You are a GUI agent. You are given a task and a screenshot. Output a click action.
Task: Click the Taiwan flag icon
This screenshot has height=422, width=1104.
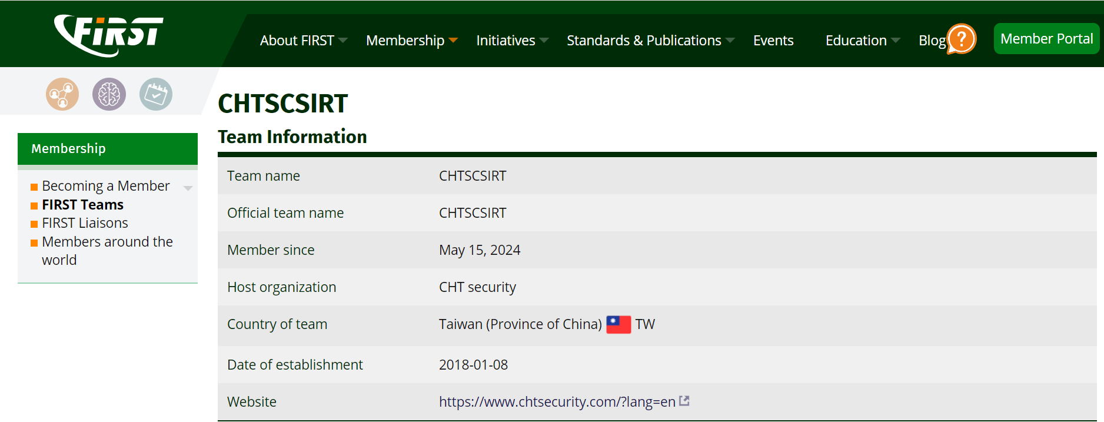[x=618, y=324]
